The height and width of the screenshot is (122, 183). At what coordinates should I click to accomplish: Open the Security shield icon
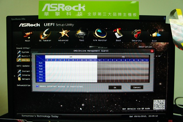(137, 34)
